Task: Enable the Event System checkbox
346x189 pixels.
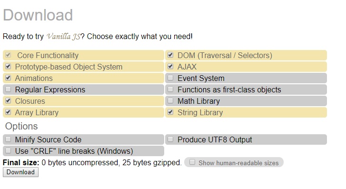Action: click(170, 78)
